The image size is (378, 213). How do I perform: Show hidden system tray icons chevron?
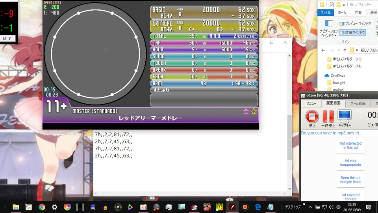[x=310, y=207]
